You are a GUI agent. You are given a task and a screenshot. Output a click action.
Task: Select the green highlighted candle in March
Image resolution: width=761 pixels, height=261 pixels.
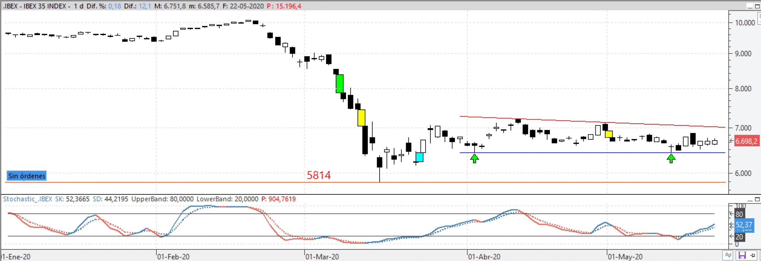339,84
